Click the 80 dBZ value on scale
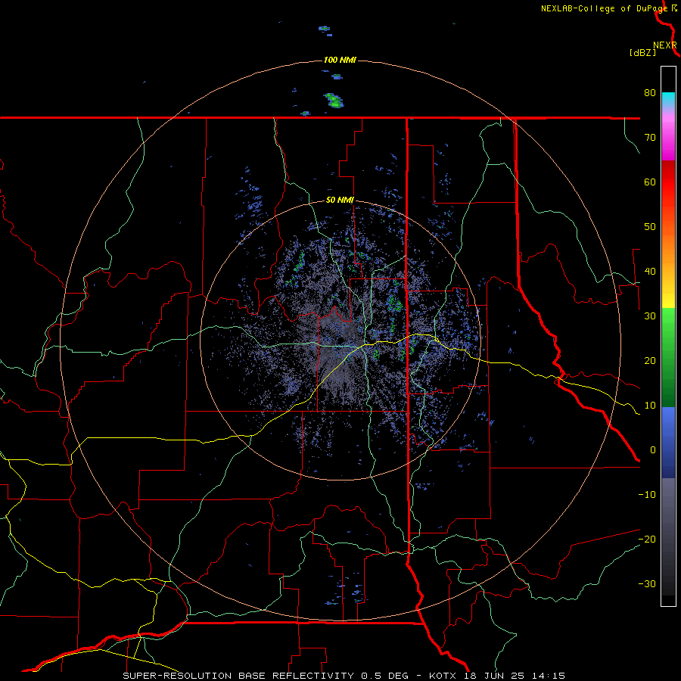 click(x=650, y=93)
